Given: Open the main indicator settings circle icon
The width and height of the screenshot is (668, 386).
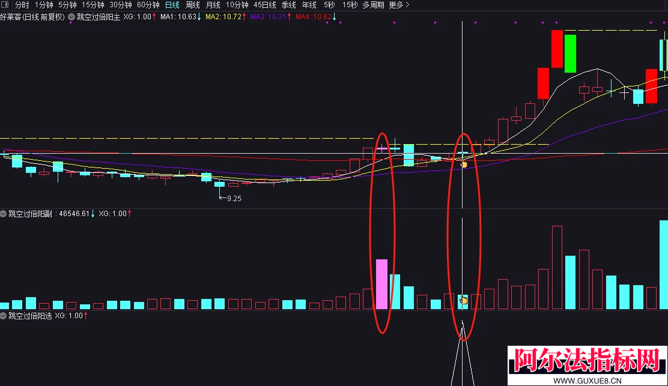Looking at the screenshot, I should coord(71,17).
